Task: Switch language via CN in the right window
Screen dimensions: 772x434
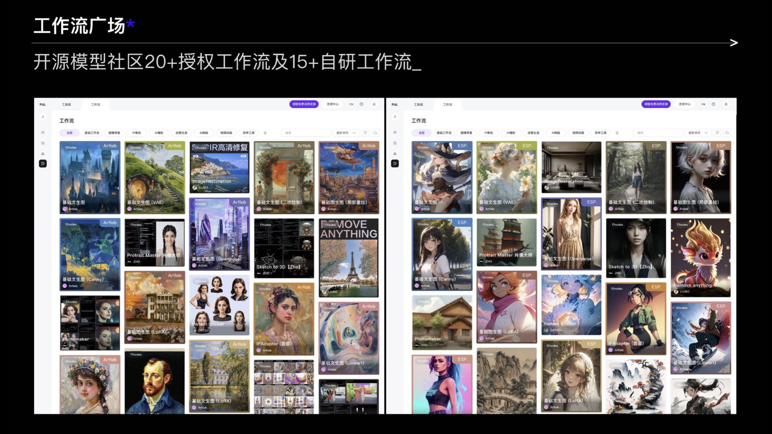Action: [703, 104]
